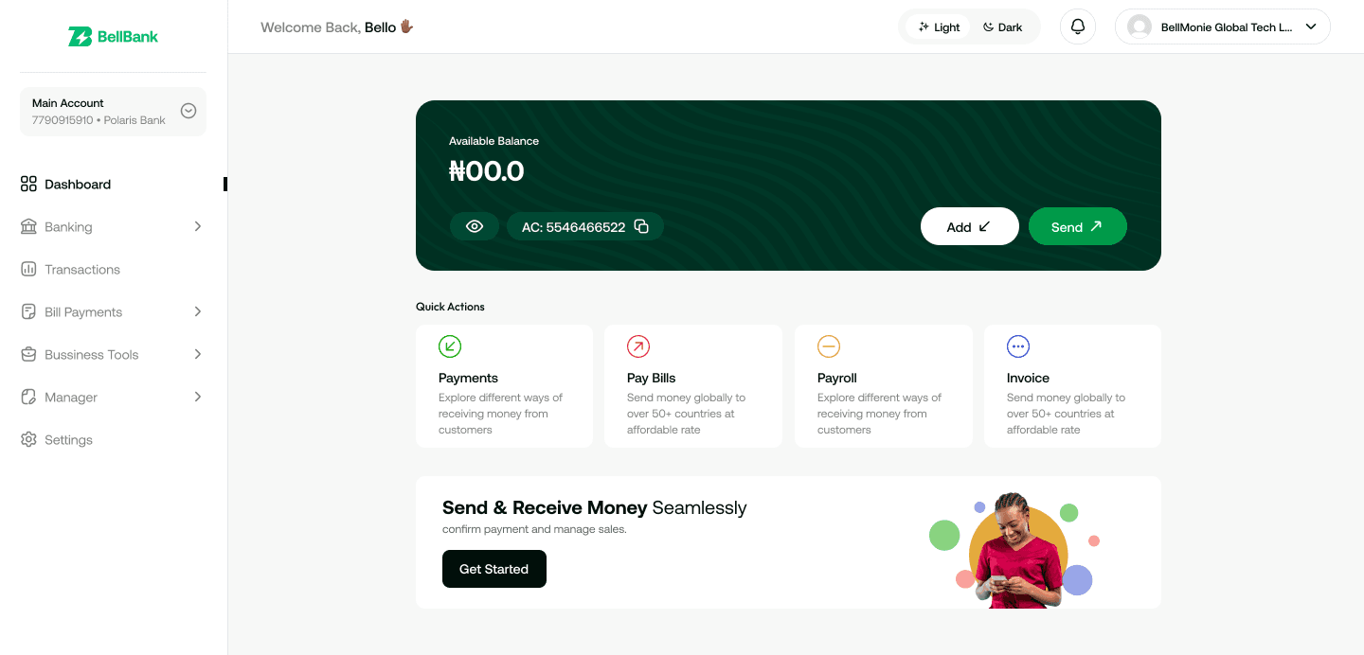Open Settings from the sidebar gear icon

point(28,439)
